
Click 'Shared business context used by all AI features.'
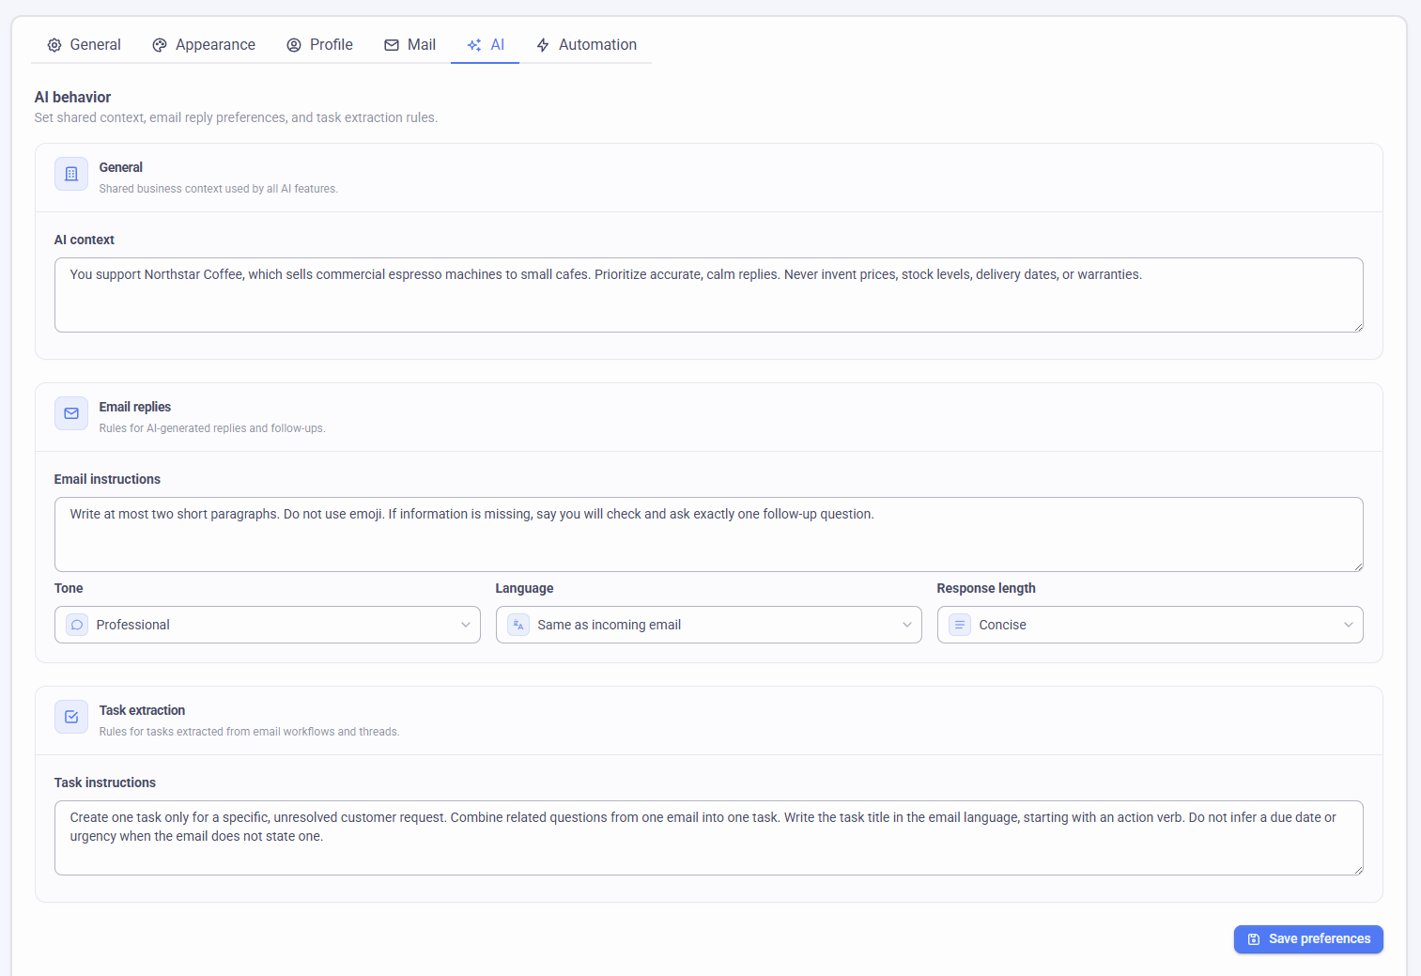tap(219, 189)
